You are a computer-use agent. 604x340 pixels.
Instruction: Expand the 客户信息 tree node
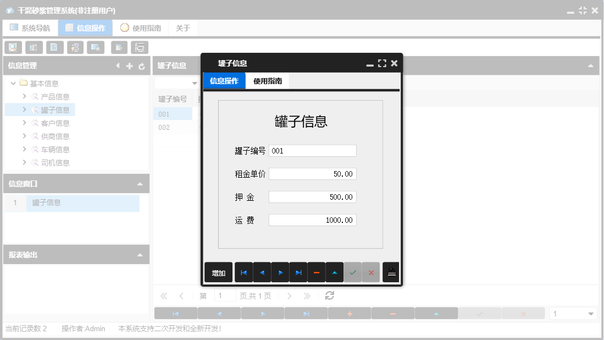tap(25, 123)
